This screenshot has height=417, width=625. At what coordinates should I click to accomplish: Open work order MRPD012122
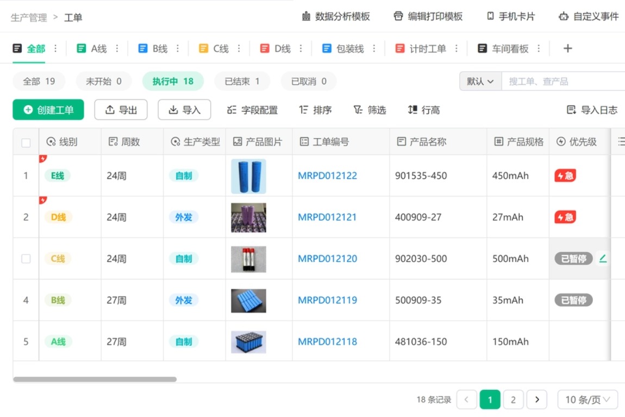point(327,176)
